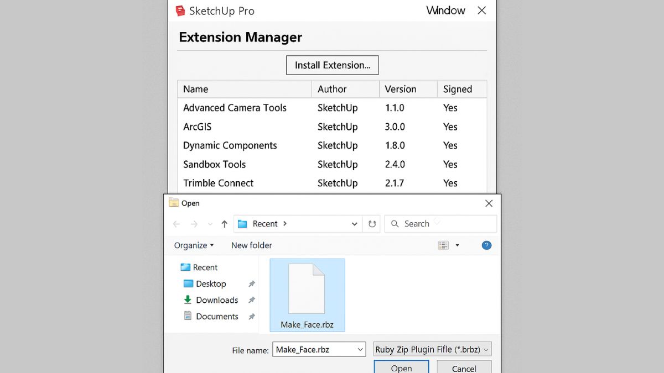This screenshot has height=373, width=664.
Task: Click the Open dialog title folder icon
Action: 174,203
